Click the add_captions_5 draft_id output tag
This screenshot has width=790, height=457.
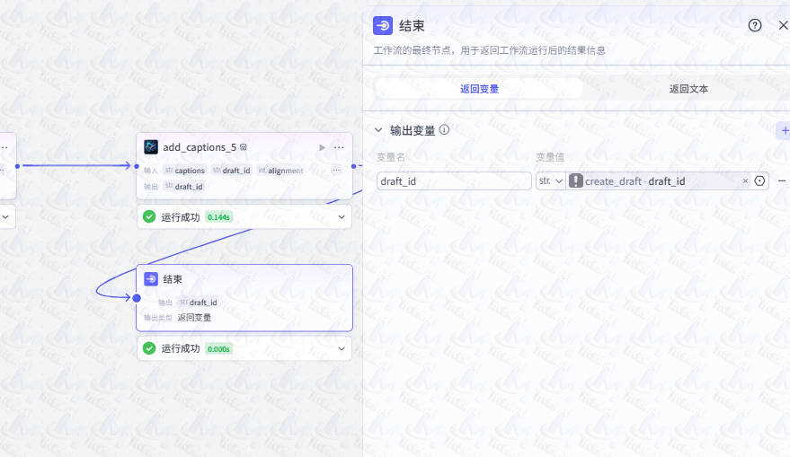click(x=184, y=187)
